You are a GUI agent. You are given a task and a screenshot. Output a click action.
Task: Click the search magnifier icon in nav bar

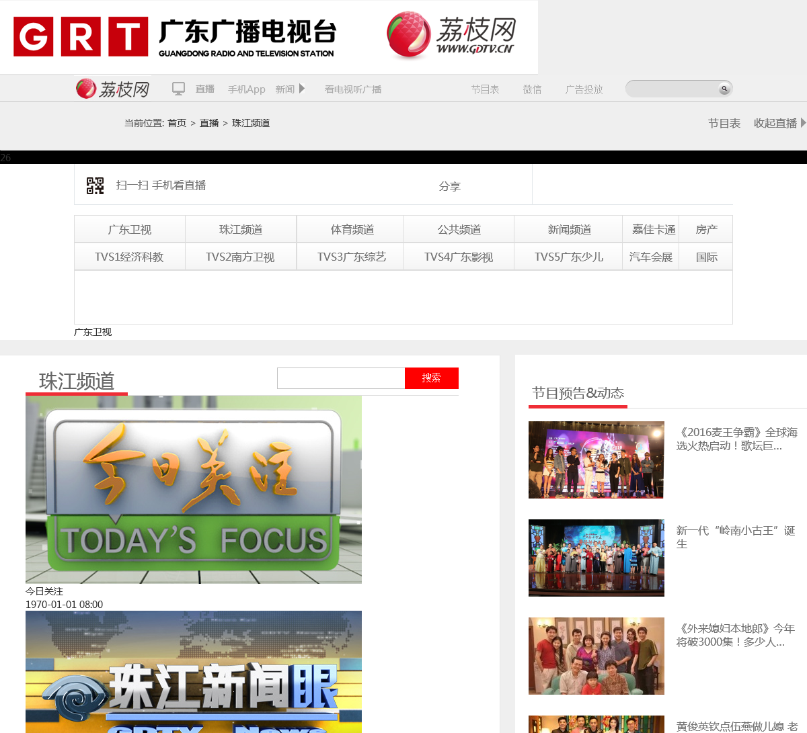pos(724,89)
